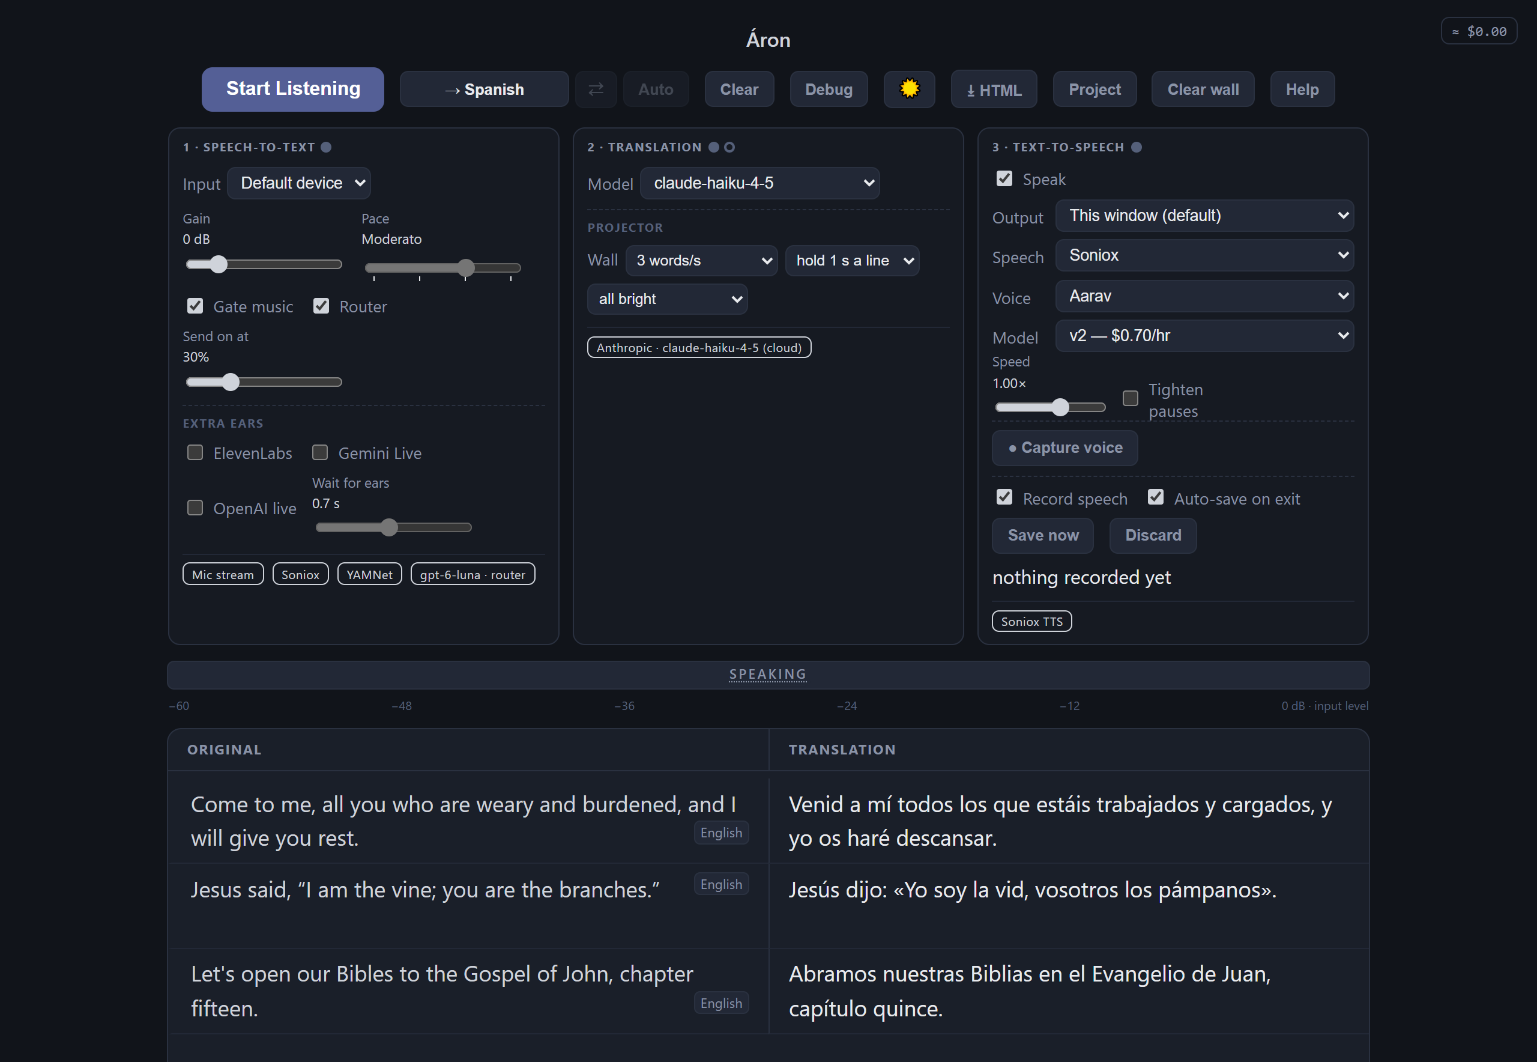The image size is (1537, 1062).
Task: Download via the HTML button
Action: pos(994,89)
